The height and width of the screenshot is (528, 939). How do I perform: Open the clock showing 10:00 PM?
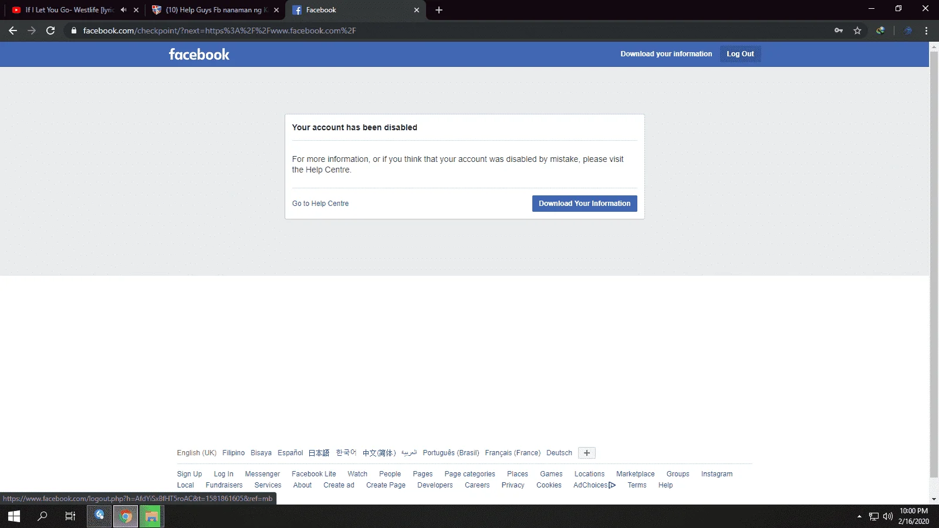[x=914, y=516]
